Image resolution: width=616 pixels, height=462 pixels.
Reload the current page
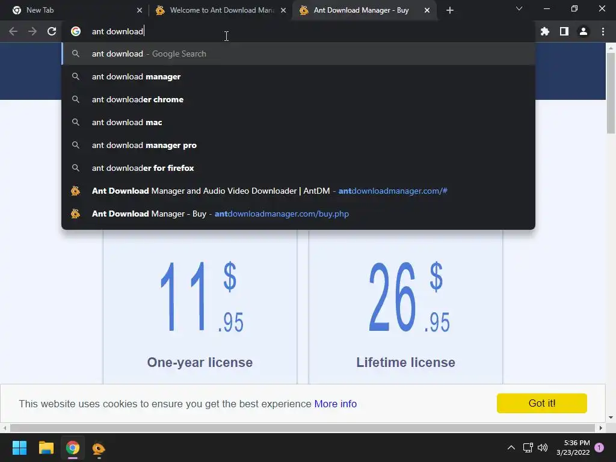52,31
